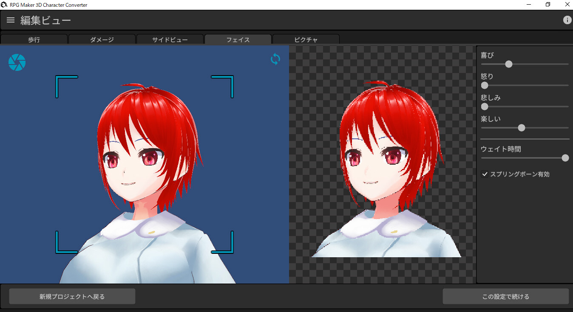Change the ウェイト時間 slider value
This screenshot has height=312, width=573.
[x=565, y=157]
